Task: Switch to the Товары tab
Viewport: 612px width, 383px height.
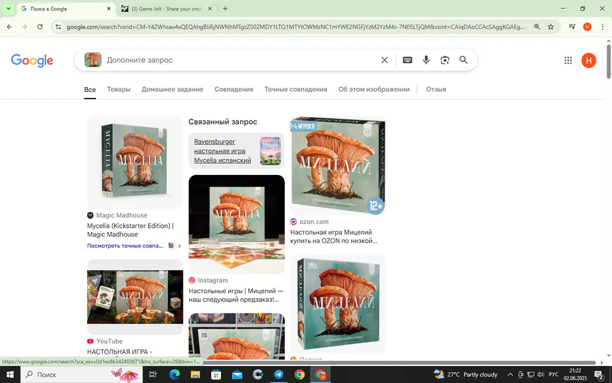Action: (118, 89)
